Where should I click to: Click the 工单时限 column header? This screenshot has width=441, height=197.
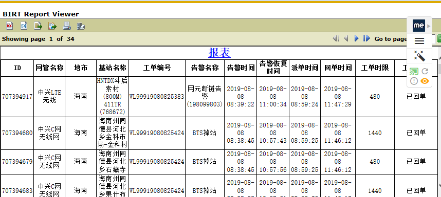[x=375, y=68]
